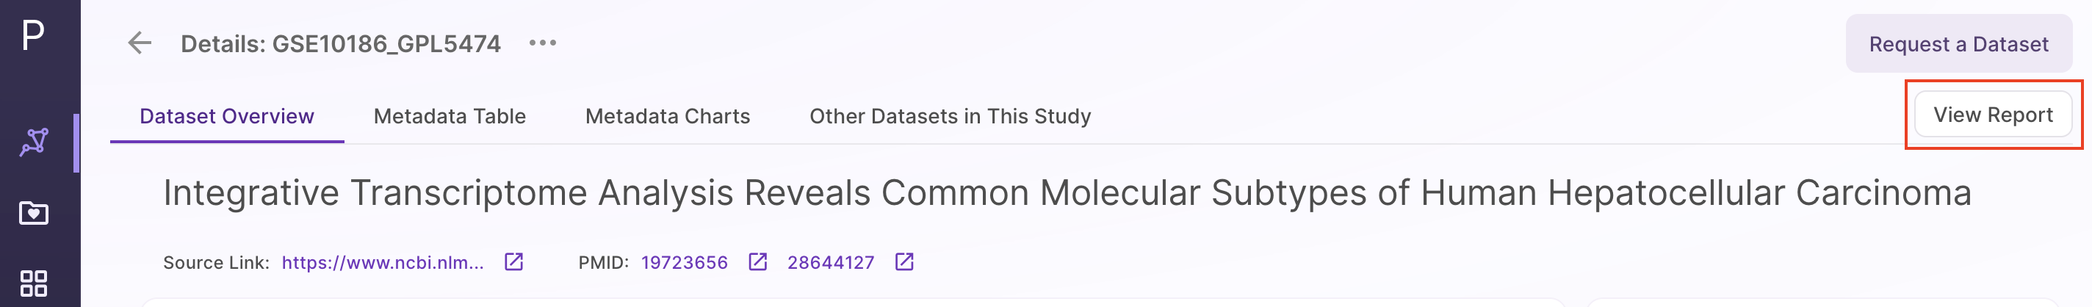Open Other Datasets in This Study tab
The image size is (2092, 307).
(949, 116)
